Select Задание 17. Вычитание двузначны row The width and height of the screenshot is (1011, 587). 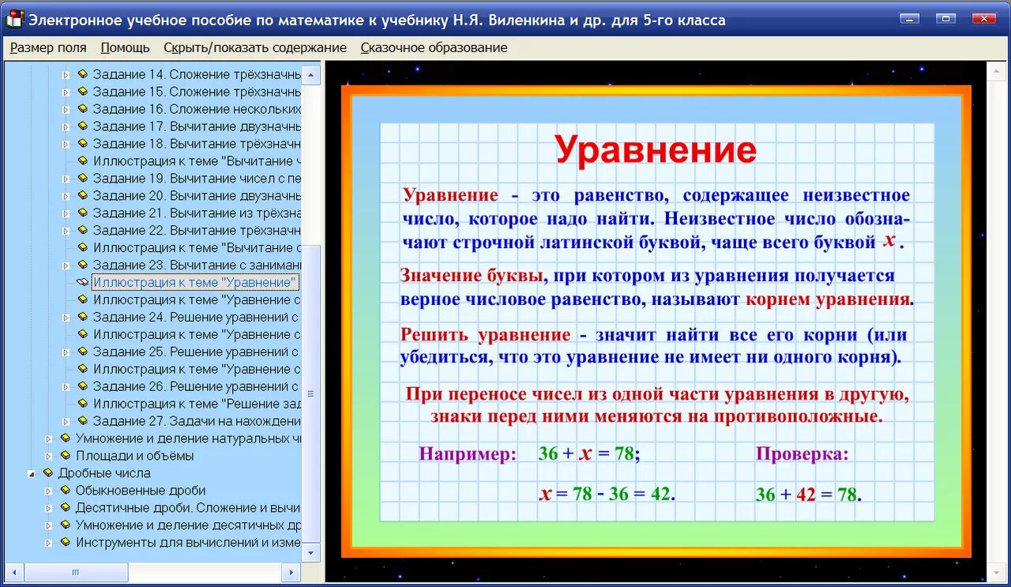coord(197,126)
